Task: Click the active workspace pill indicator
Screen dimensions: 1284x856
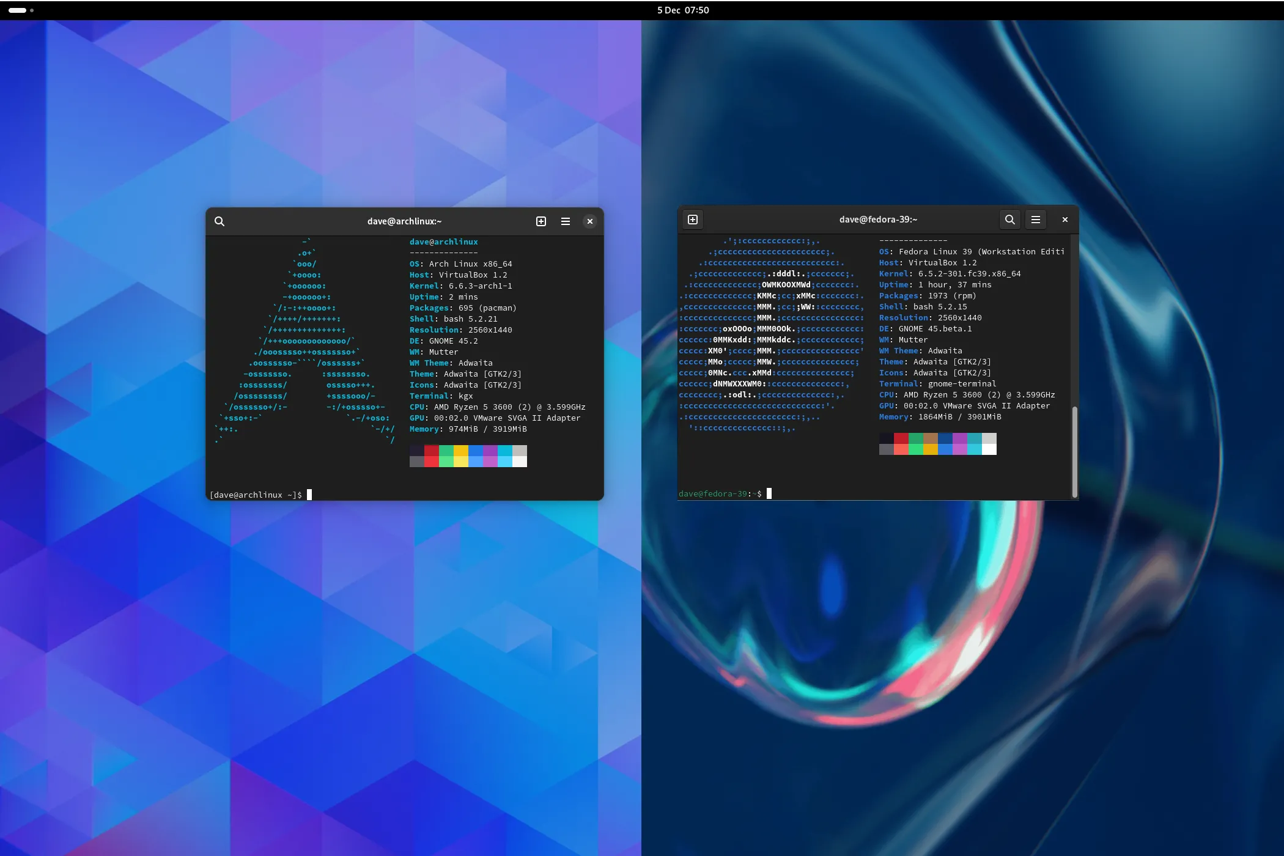Action: click(x=17, y=10)
